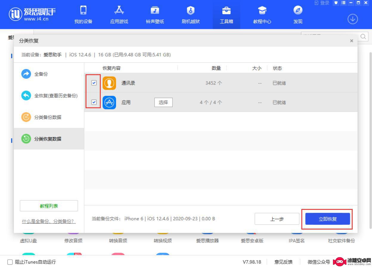Screen dimensions: 372x268
Task: Click the 通讯录 contacts icon
Action: [109, 83]
